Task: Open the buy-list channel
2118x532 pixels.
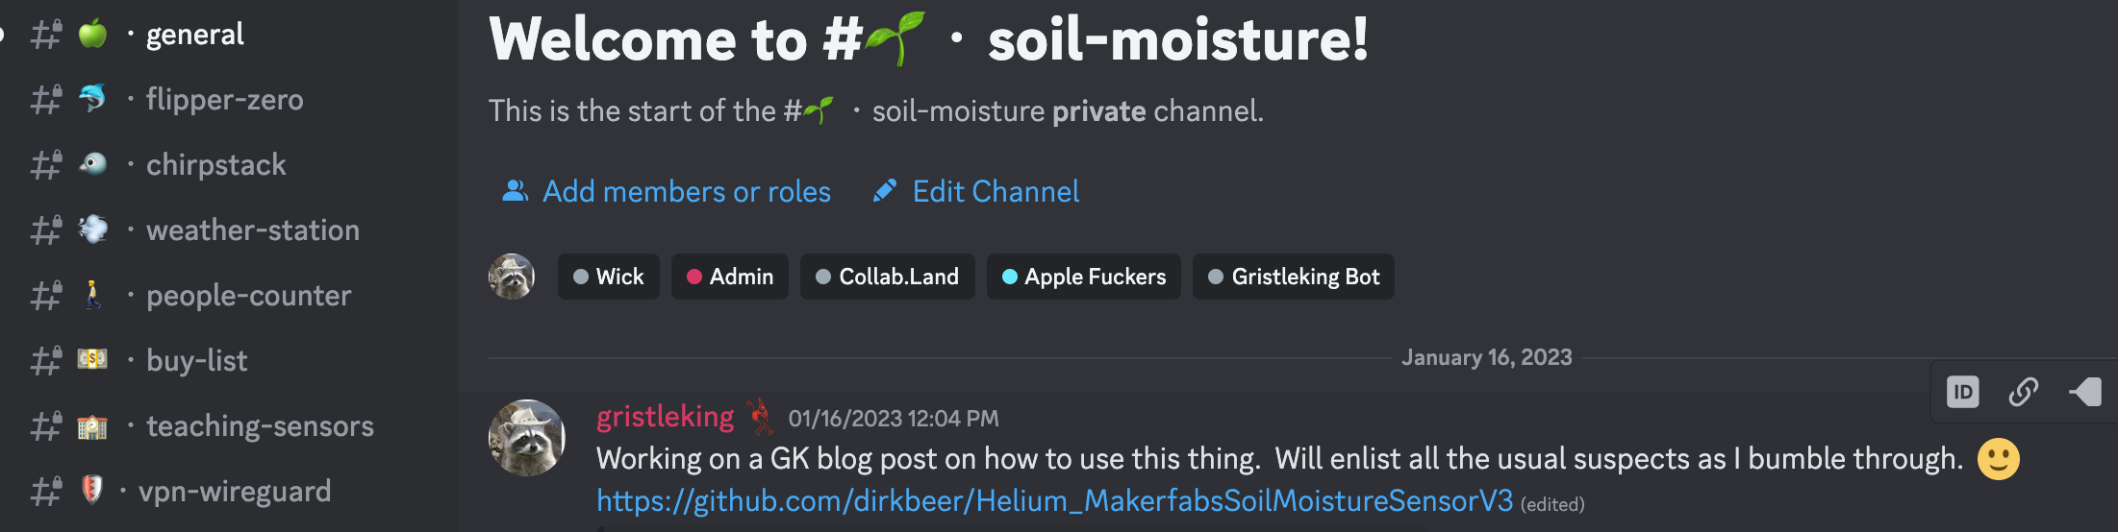Action: [196, 361]
